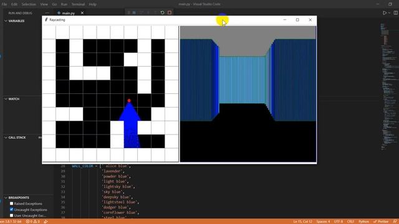Click errors and warnings count in status bar

[33, 222]
